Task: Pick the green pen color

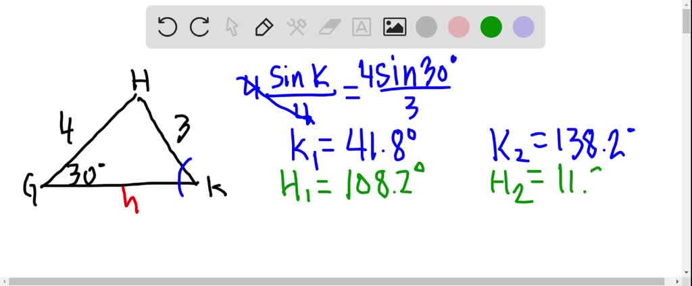Action: [x=491, y=28]
